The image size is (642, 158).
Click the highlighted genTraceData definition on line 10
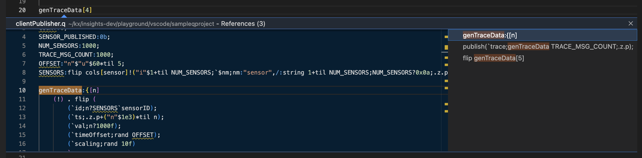click(60, 90)
